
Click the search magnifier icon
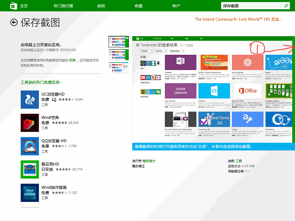pyautogui.click(x=286, y=6)
